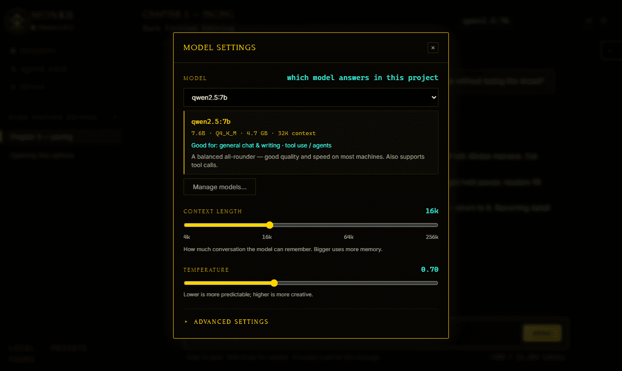The height and width of the screenshot is (371, 622).
Task: Click the 'Lower is more predictable' help text
Action: (x=248, y=294)
